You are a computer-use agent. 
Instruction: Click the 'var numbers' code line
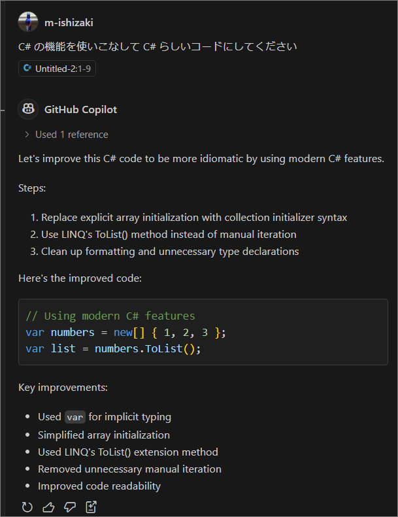point(125,333)
